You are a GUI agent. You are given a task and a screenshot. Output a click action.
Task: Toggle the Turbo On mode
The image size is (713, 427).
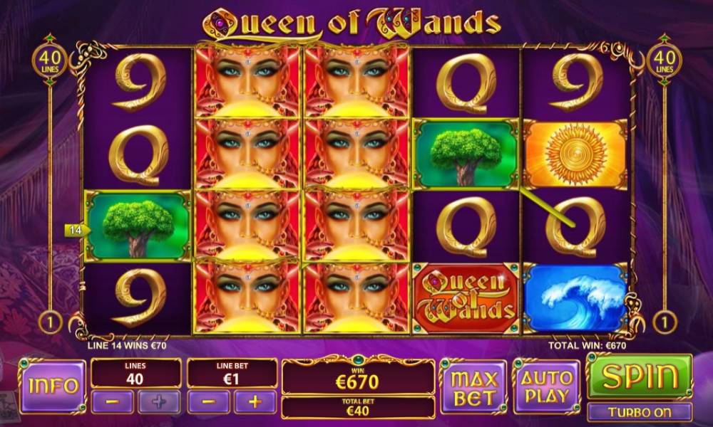pyautogui.click(x=640, y=412)
